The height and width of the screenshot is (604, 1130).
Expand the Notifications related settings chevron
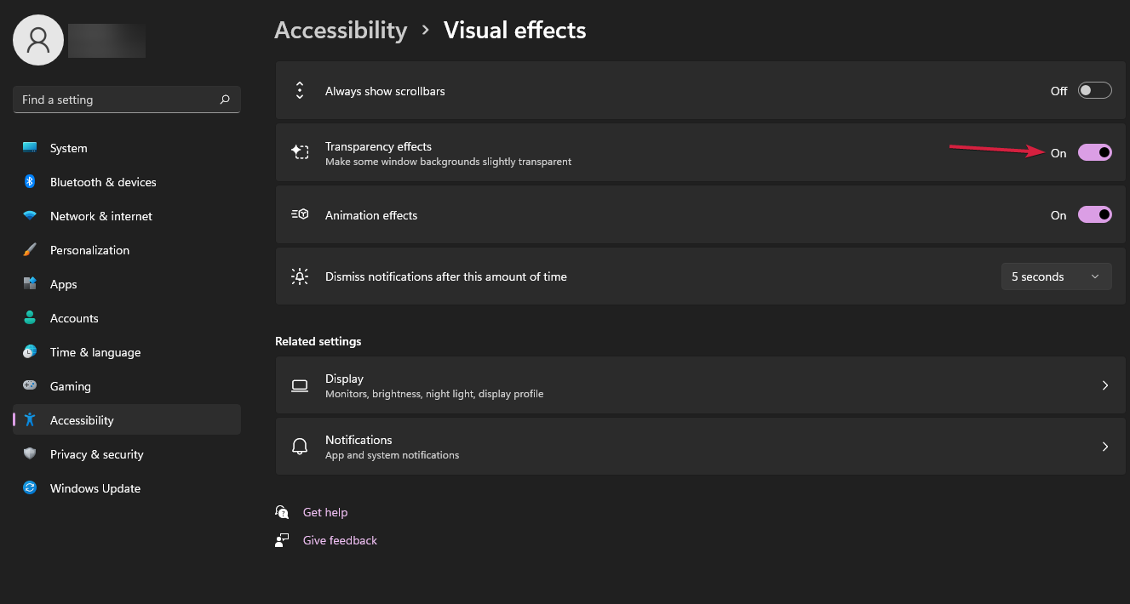point(1104,447)
